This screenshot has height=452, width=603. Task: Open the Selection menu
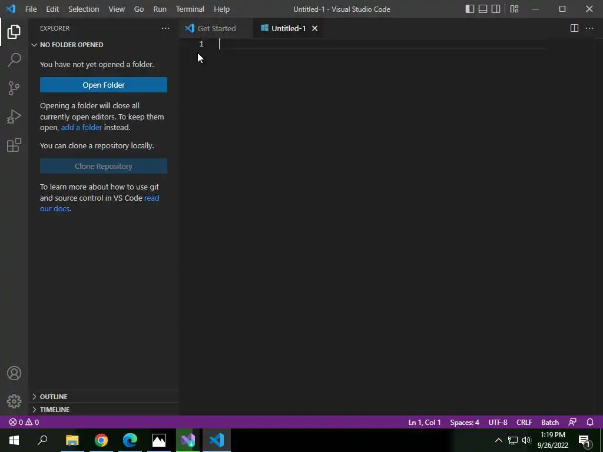pos(84,9)
